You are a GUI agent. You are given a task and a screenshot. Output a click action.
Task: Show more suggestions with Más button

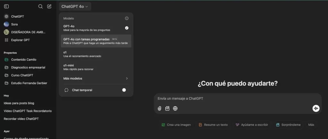click(x=311, y=125)
